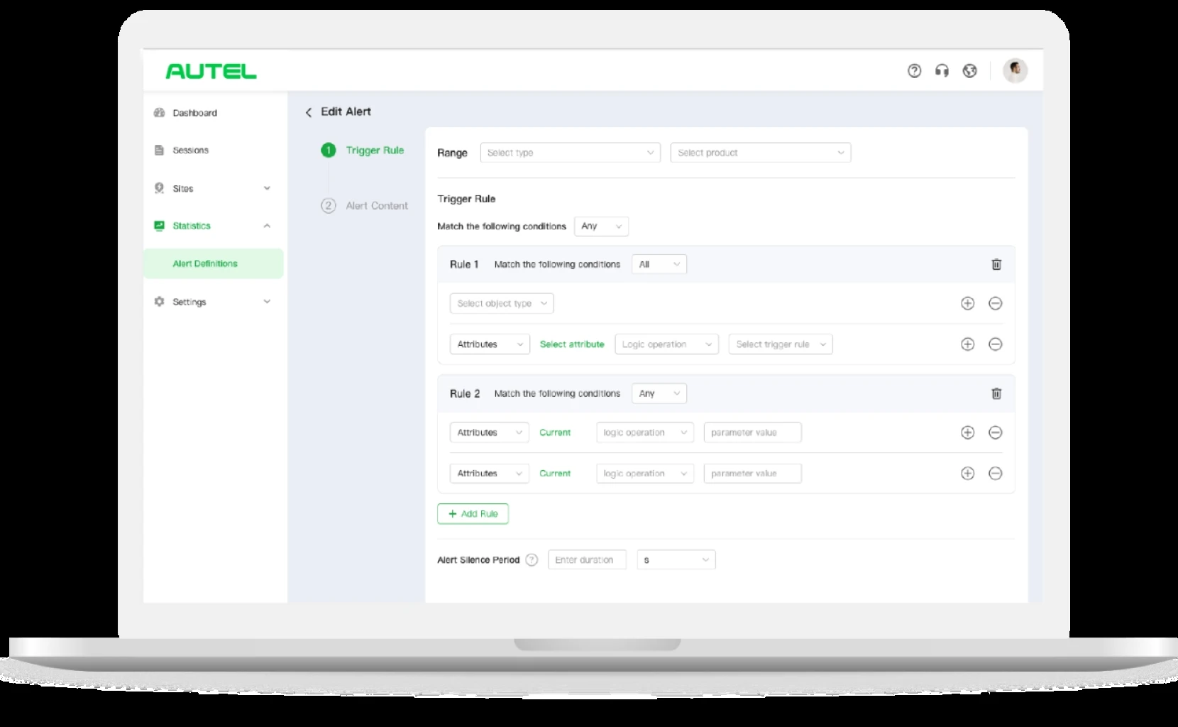The image size is (1178, 727).
Task: Click the Statistics chart icon
Action: coord(159,226)
